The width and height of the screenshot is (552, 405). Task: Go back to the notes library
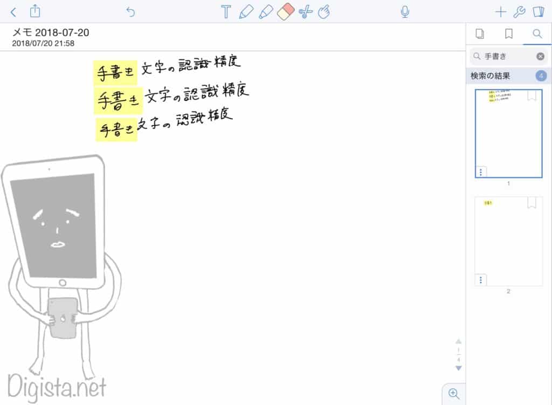click(13, 12)
